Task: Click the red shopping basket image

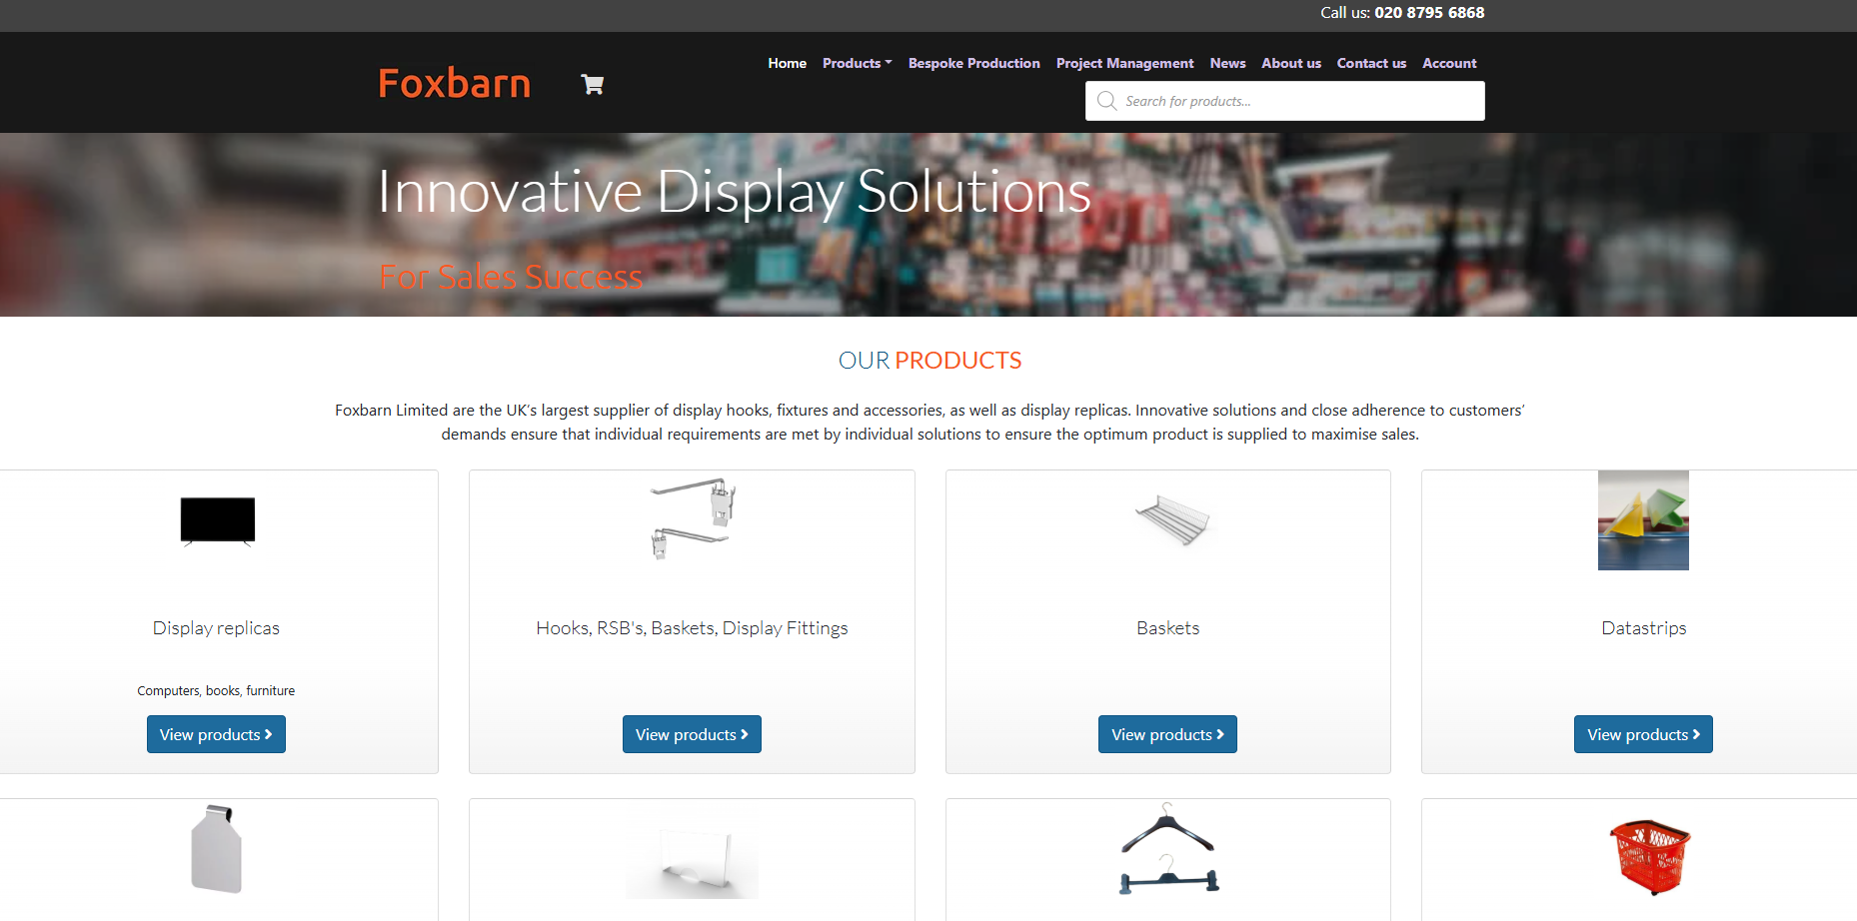Action: click(x=1649, y=856)
